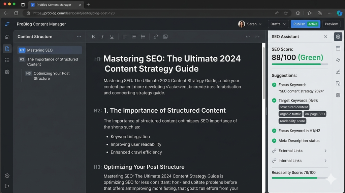The width and height of the screenshot is (345, 193).
Task: Insert a numbered list
Action: coord(143,36)
